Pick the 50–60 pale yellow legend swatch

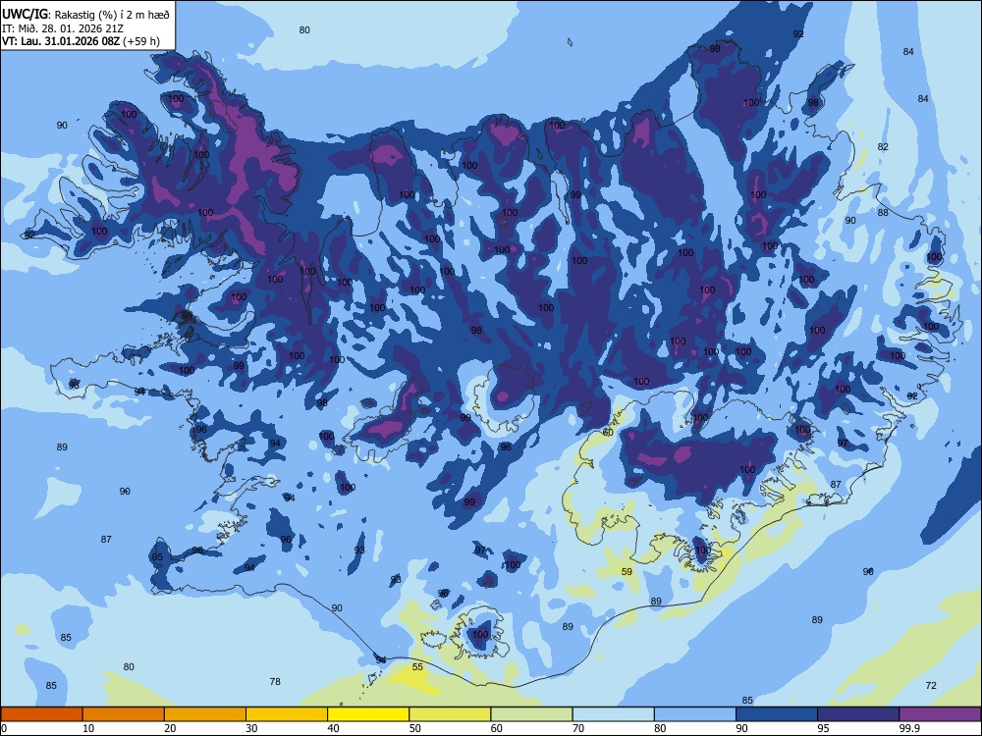point(451,714)
